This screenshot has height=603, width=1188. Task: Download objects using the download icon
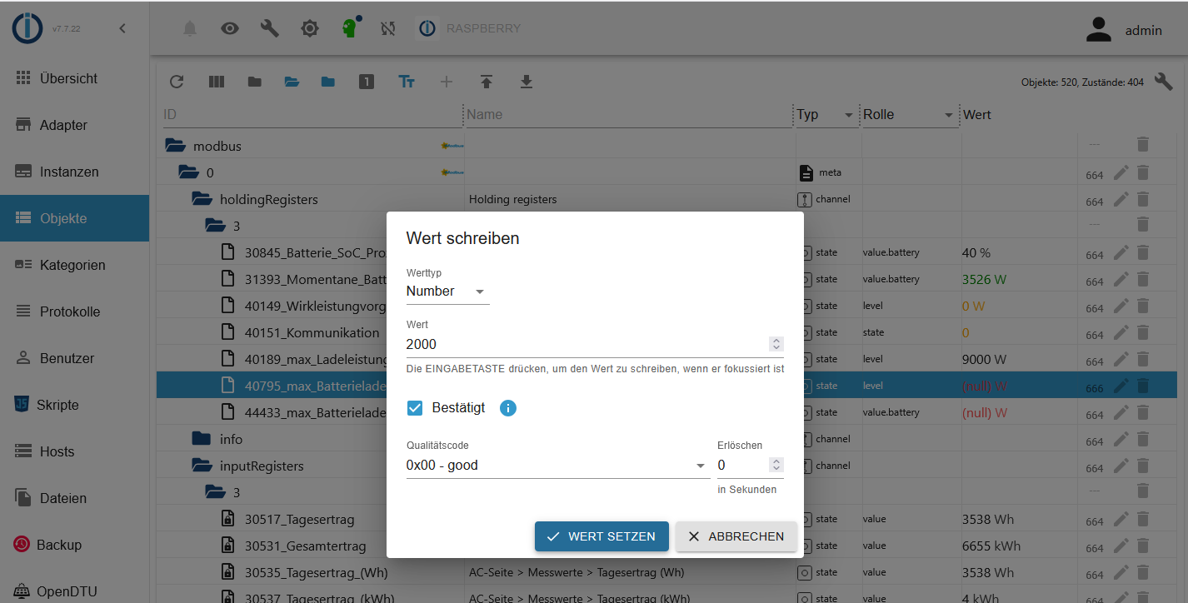coord(526,82)
